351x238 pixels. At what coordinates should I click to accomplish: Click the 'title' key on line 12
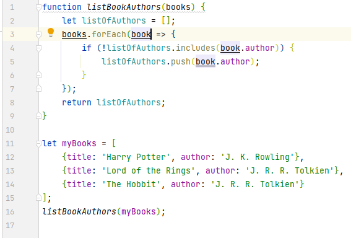point(79,157)
